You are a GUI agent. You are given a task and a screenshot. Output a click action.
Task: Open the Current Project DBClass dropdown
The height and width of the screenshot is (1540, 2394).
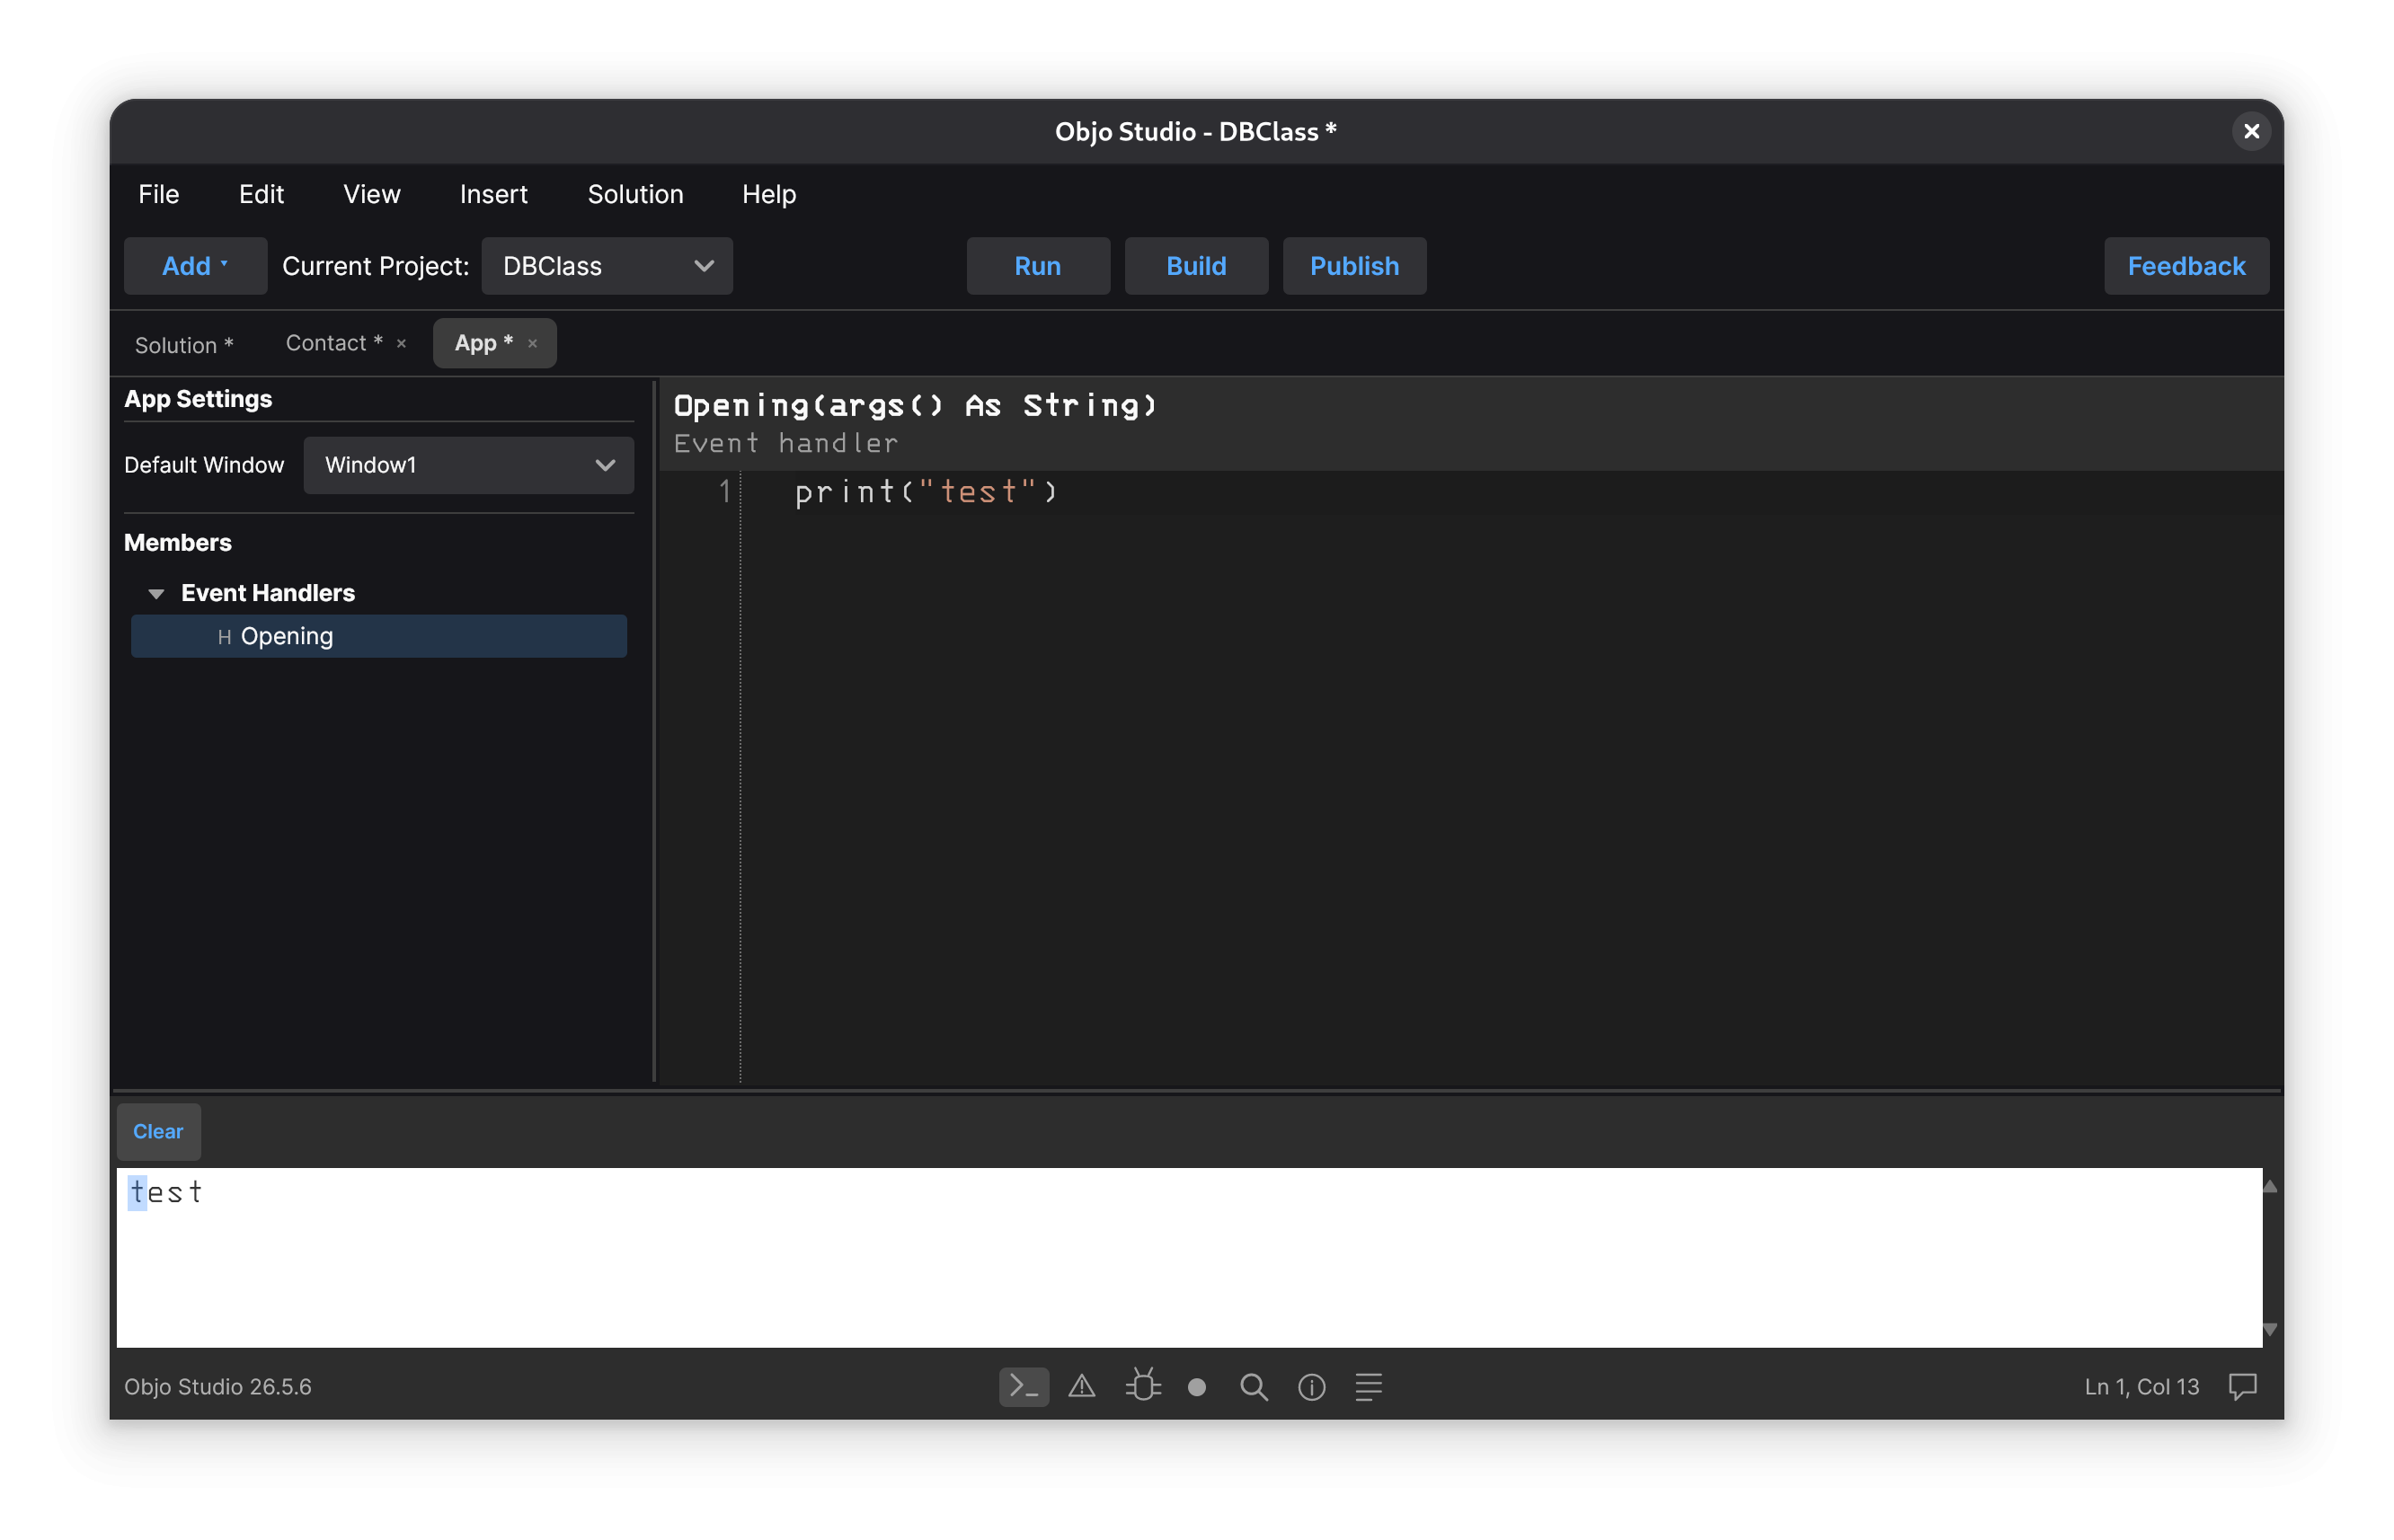click(x=607, y=266)
